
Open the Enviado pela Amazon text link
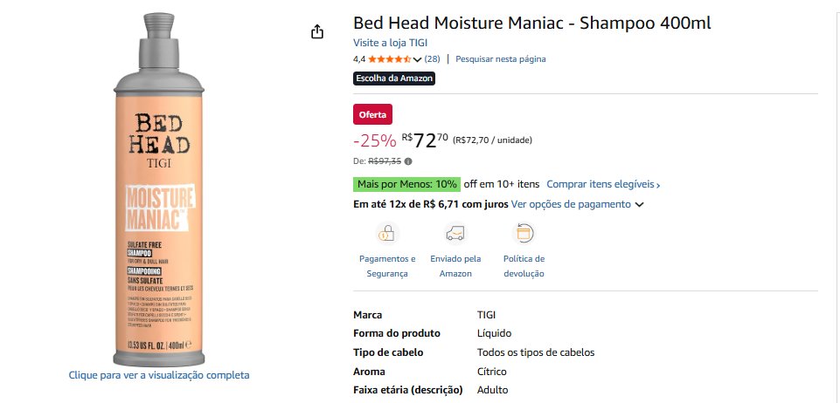pyautogui.click(x=455, y=266)
